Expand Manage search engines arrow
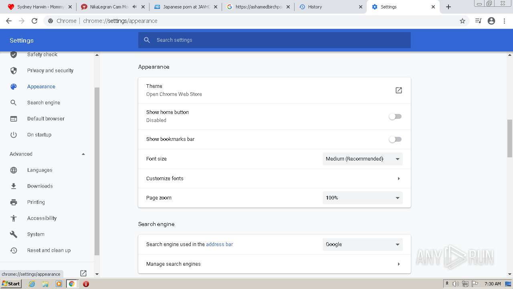The width and height of the screenshot is (513, 289). tap(399, 264)
